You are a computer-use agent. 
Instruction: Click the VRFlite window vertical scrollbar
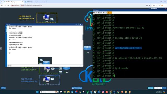pyautogui.click(x=83, y=37)
